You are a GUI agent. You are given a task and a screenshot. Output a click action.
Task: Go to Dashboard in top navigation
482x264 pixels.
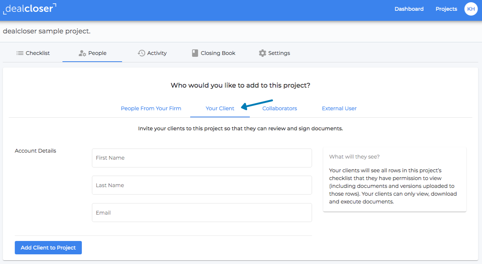pos(409,9)
